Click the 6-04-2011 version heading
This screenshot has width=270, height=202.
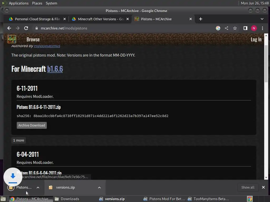pyautogui.click(x=28, y=154)
